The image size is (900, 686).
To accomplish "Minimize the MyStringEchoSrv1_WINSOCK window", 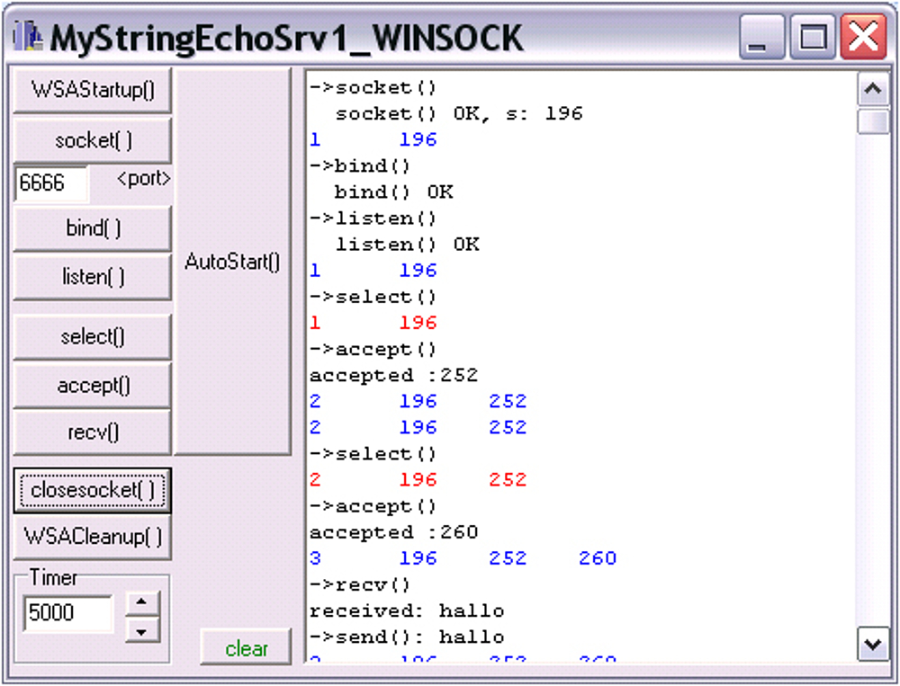I will coord(761,37).
